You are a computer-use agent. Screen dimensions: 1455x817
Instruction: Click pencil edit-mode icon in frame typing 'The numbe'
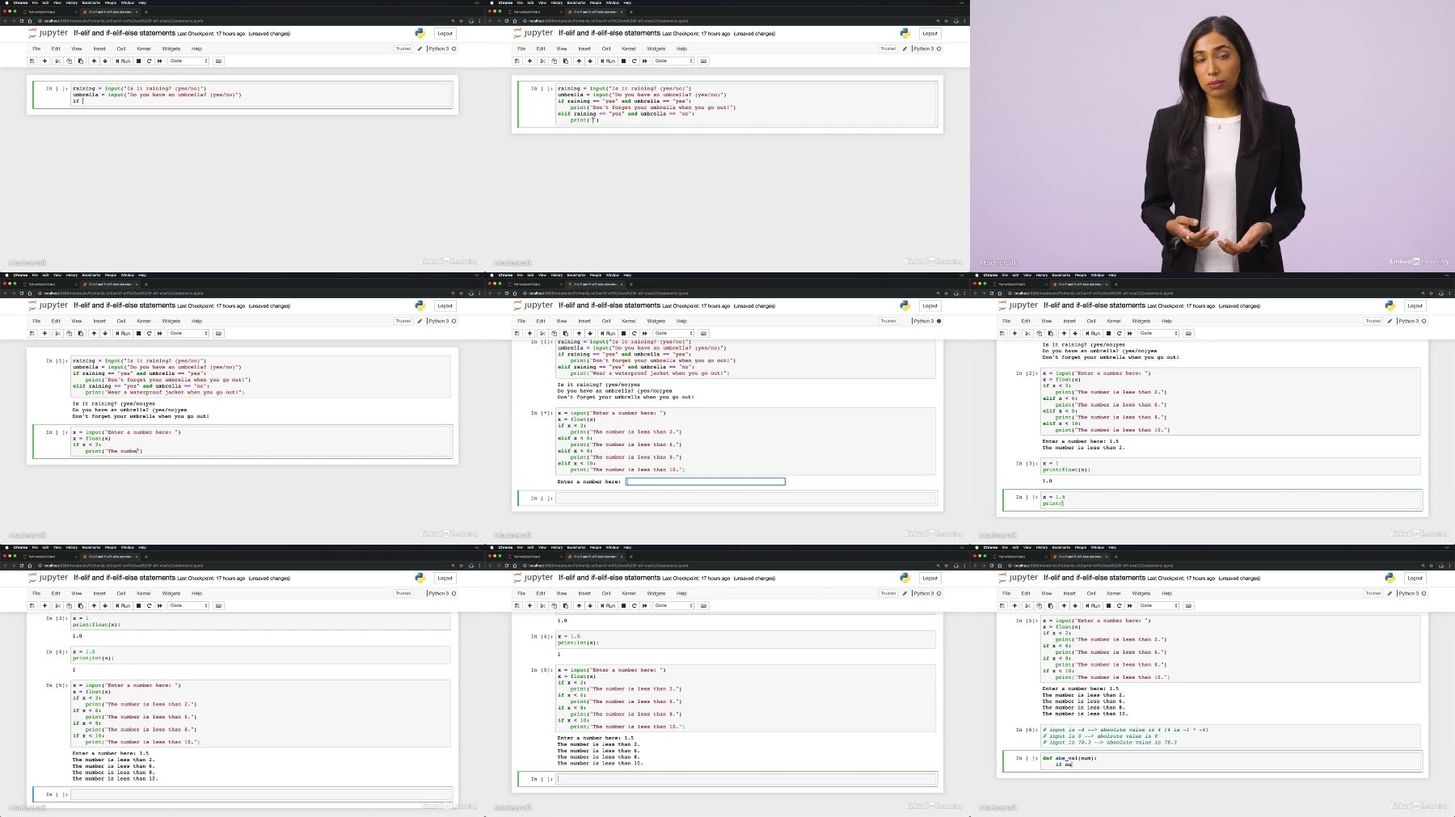click(x=420, y=321)
